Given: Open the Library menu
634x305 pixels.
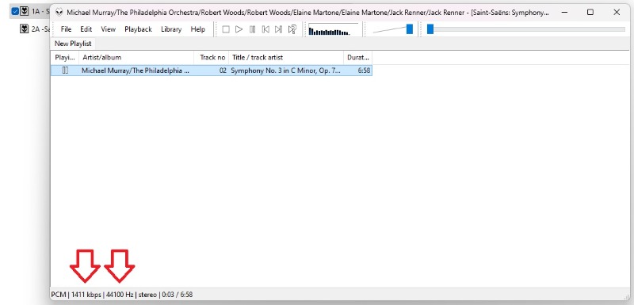Looking at the screenshot, I should (171, 29).
